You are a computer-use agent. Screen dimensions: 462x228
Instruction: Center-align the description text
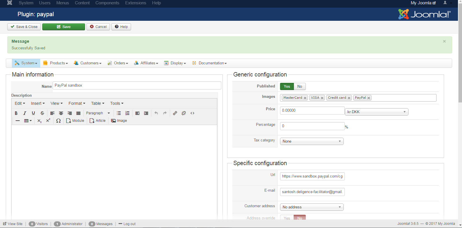[x=61, y=113]
